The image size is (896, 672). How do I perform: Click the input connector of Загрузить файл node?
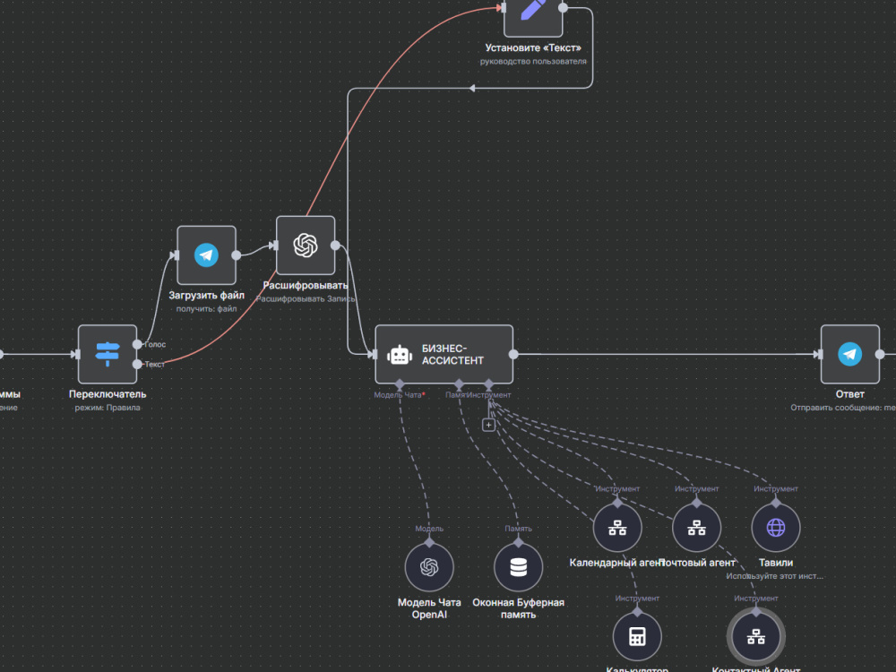coord(176,254)
